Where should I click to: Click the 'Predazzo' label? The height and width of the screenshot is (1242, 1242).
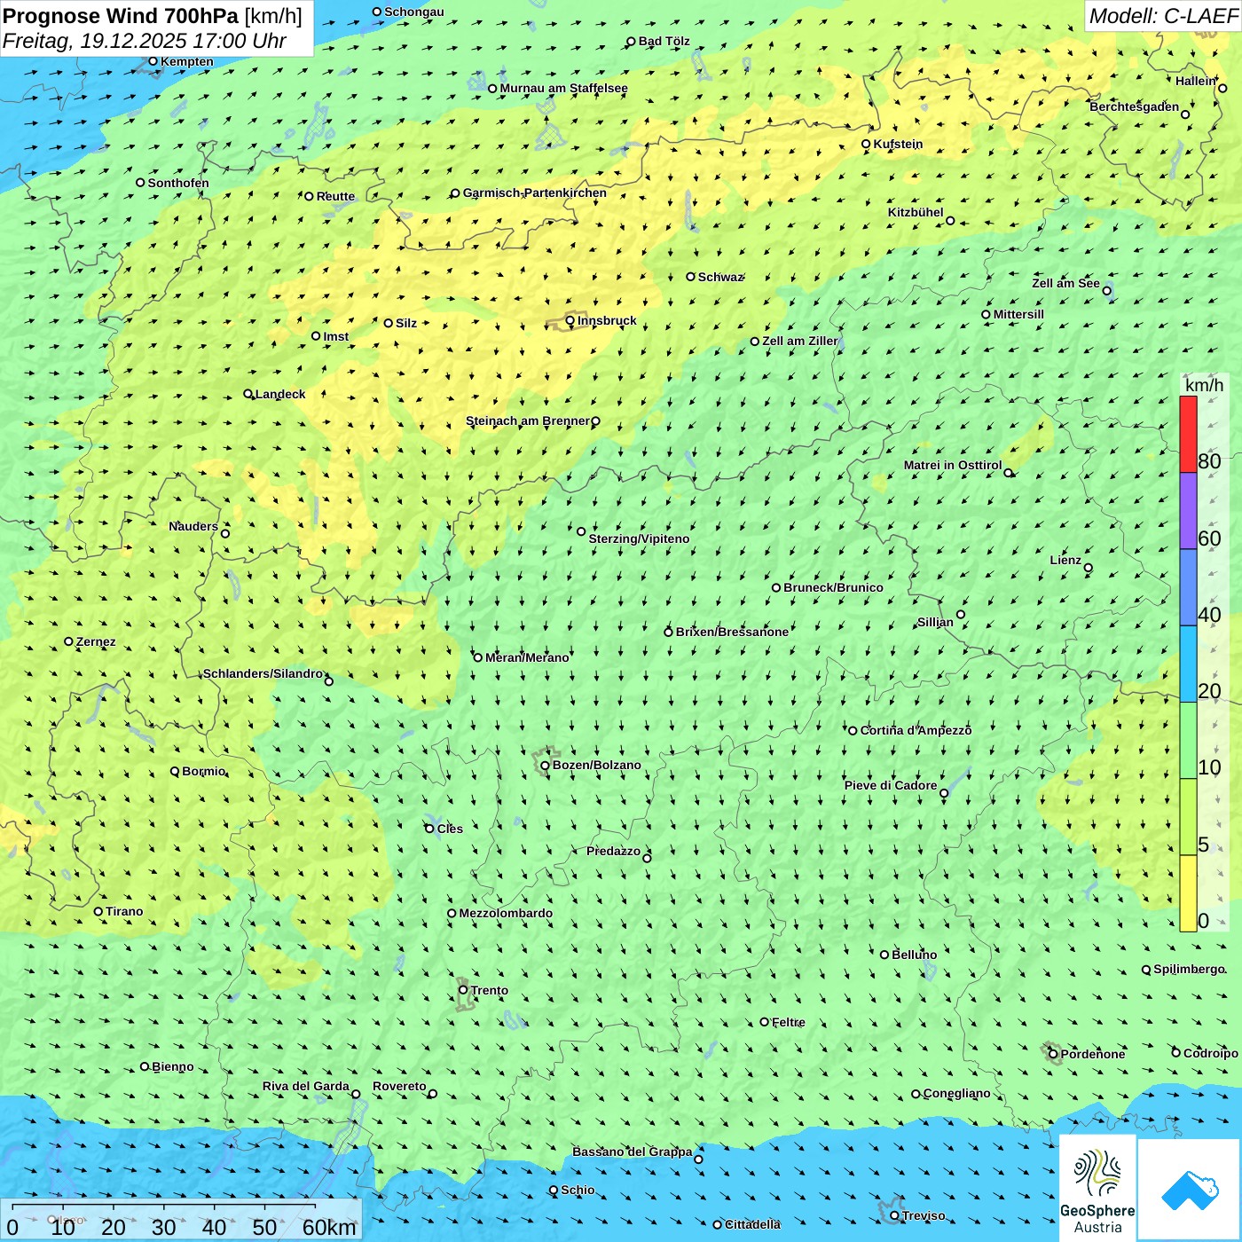pos(613,851)
